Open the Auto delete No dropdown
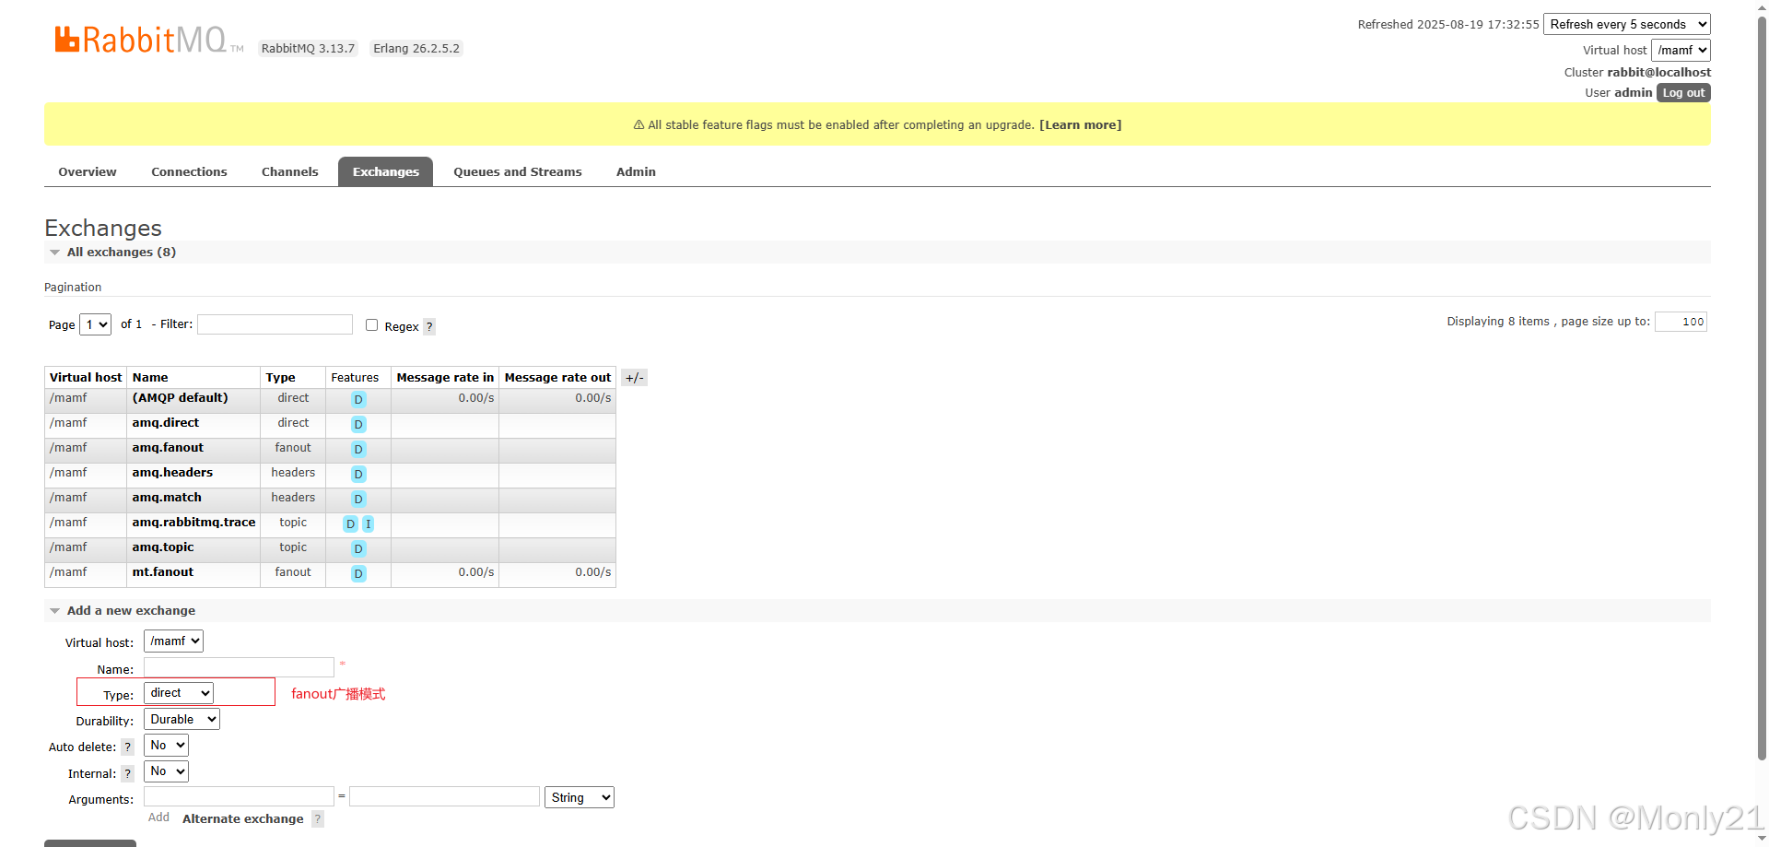This screenshot has width=1769, height=847. tap(166, 746)
